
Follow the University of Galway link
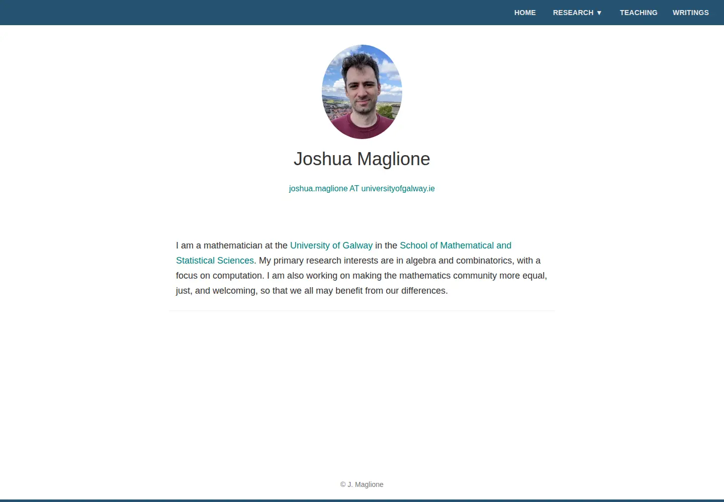pos(331,245)
